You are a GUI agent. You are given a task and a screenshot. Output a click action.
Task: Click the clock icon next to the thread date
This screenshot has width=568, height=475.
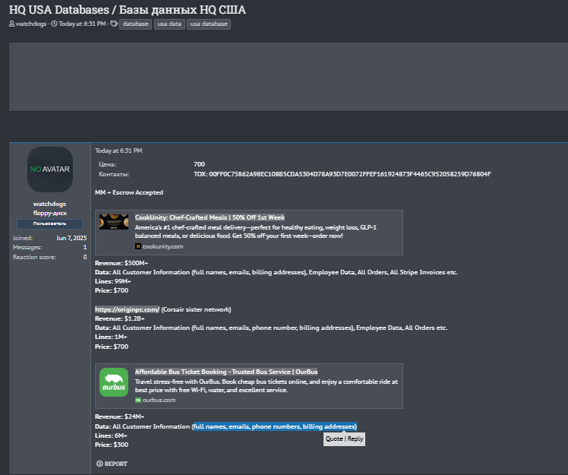(x=54, y=24)
